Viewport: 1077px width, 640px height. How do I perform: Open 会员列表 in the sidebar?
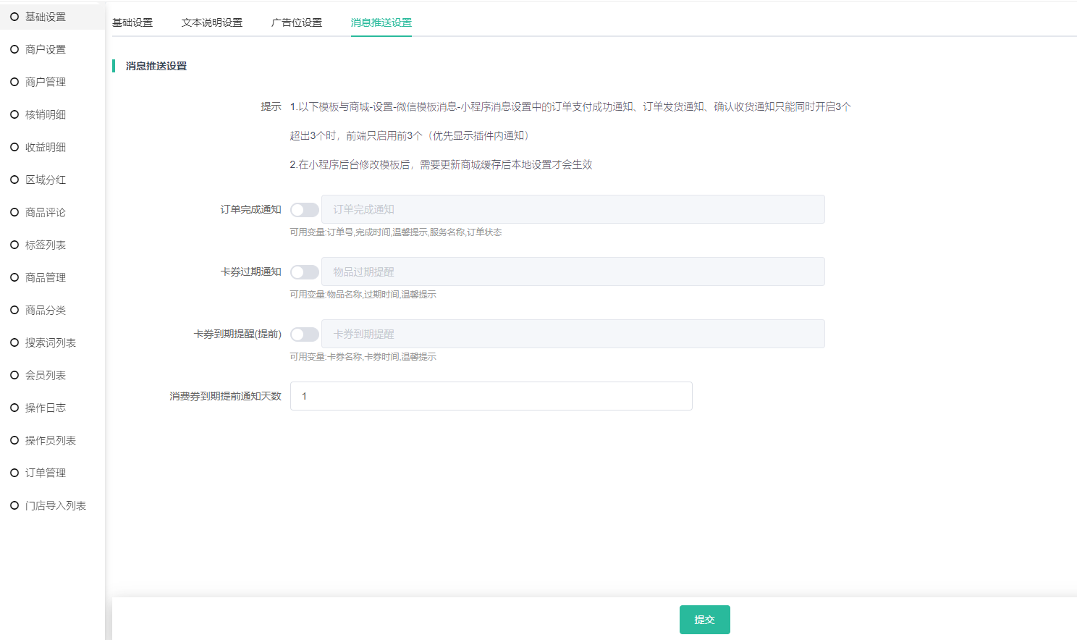click(x=45, y=375)
